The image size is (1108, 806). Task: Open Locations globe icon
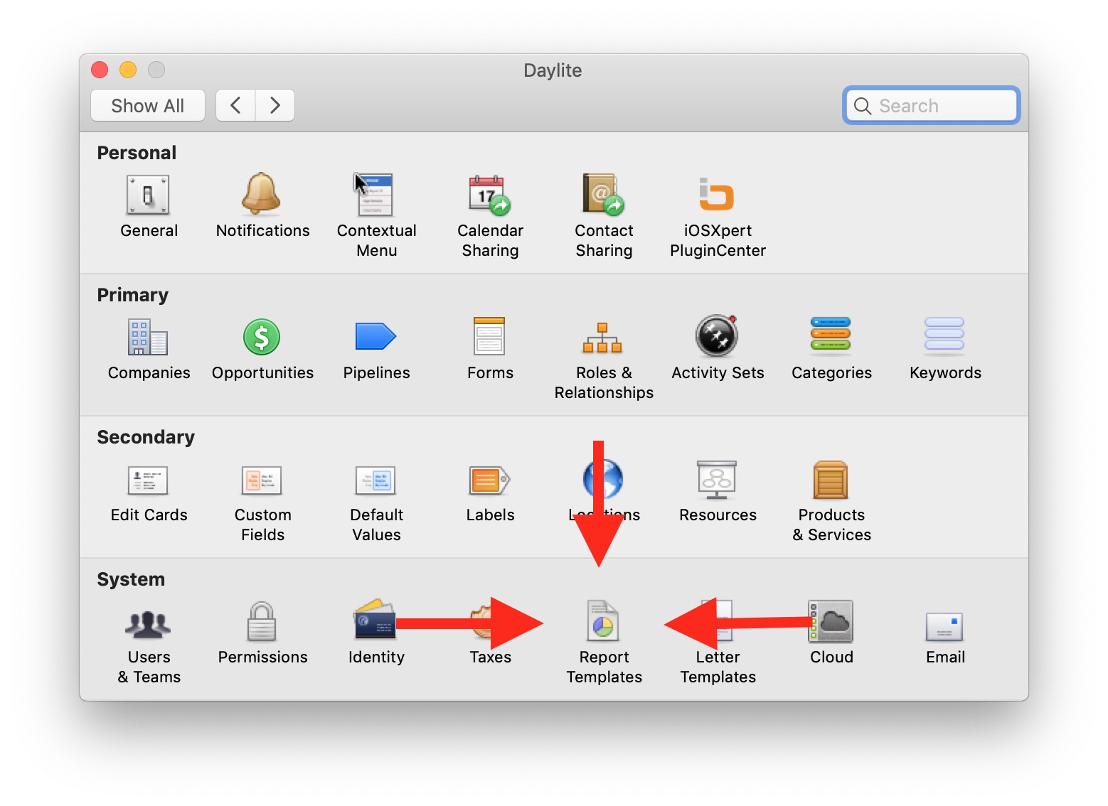[603, 479]
